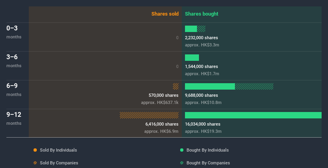
Task: Select the Bought By Companies legend label
Action: point(208,163)
